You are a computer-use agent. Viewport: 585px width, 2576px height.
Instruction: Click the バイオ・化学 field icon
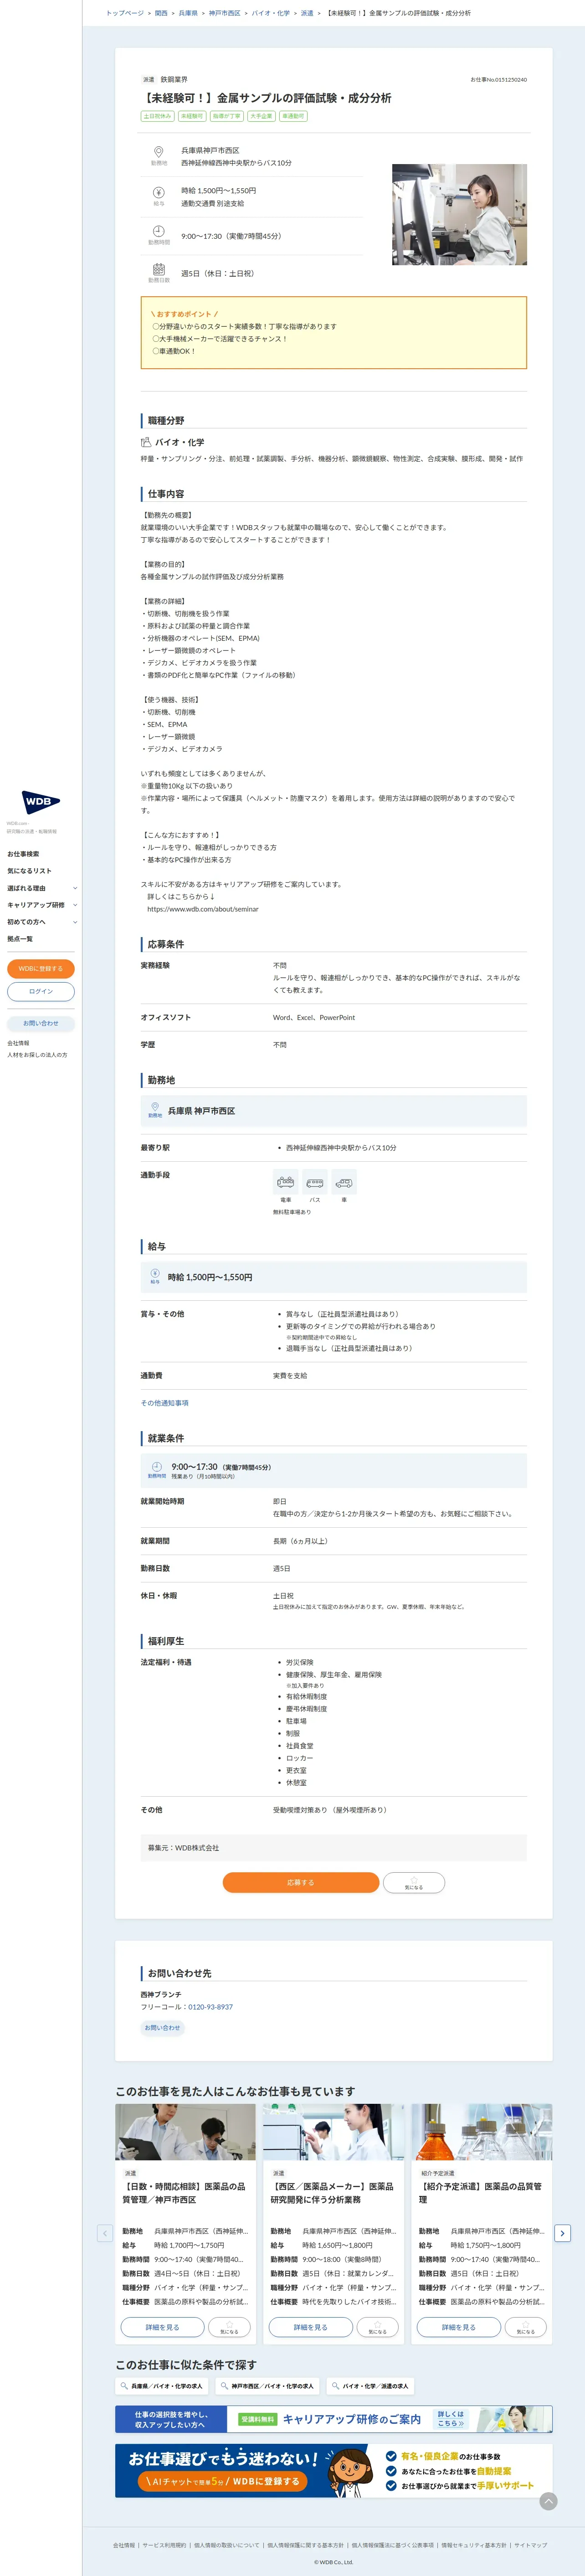pos(146,442)
